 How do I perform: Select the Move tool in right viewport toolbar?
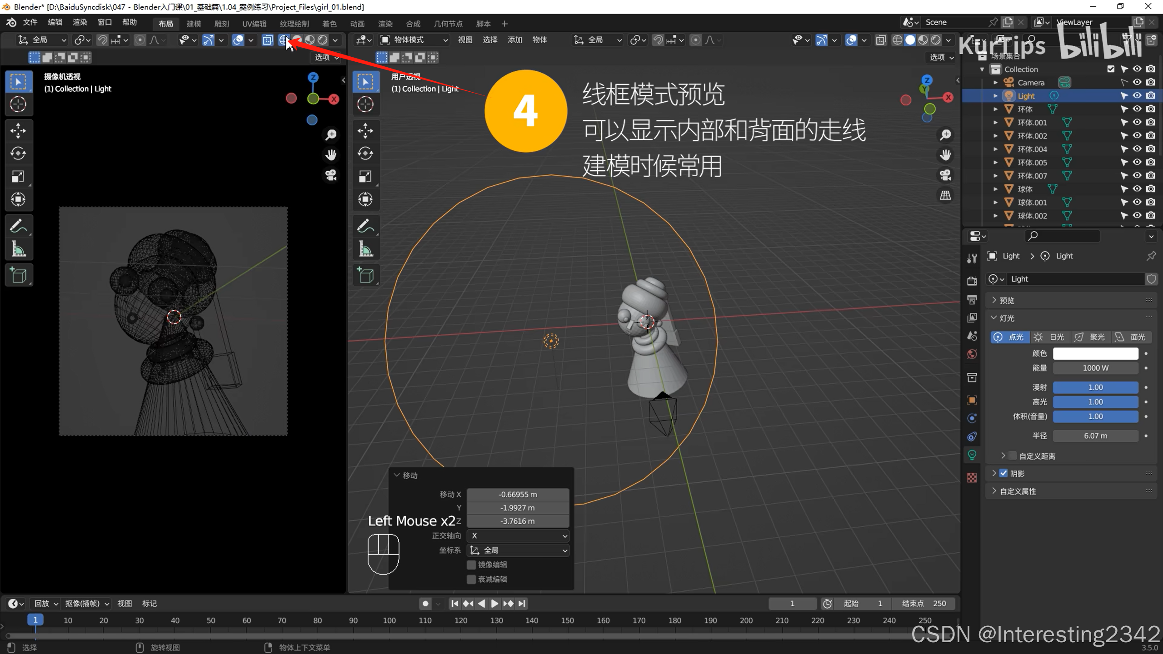pyautogui.click(x=365, y=131)
